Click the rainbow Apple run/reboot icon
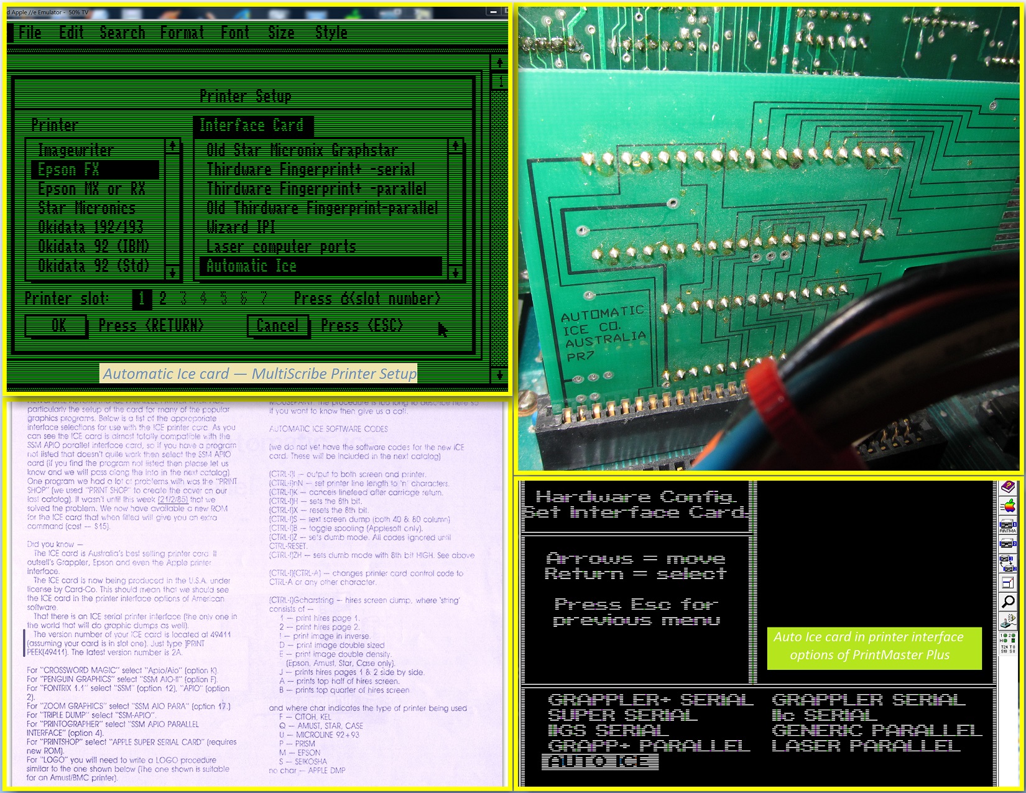Screen dimensions: 1026x793 click(x=1007, y=506)
